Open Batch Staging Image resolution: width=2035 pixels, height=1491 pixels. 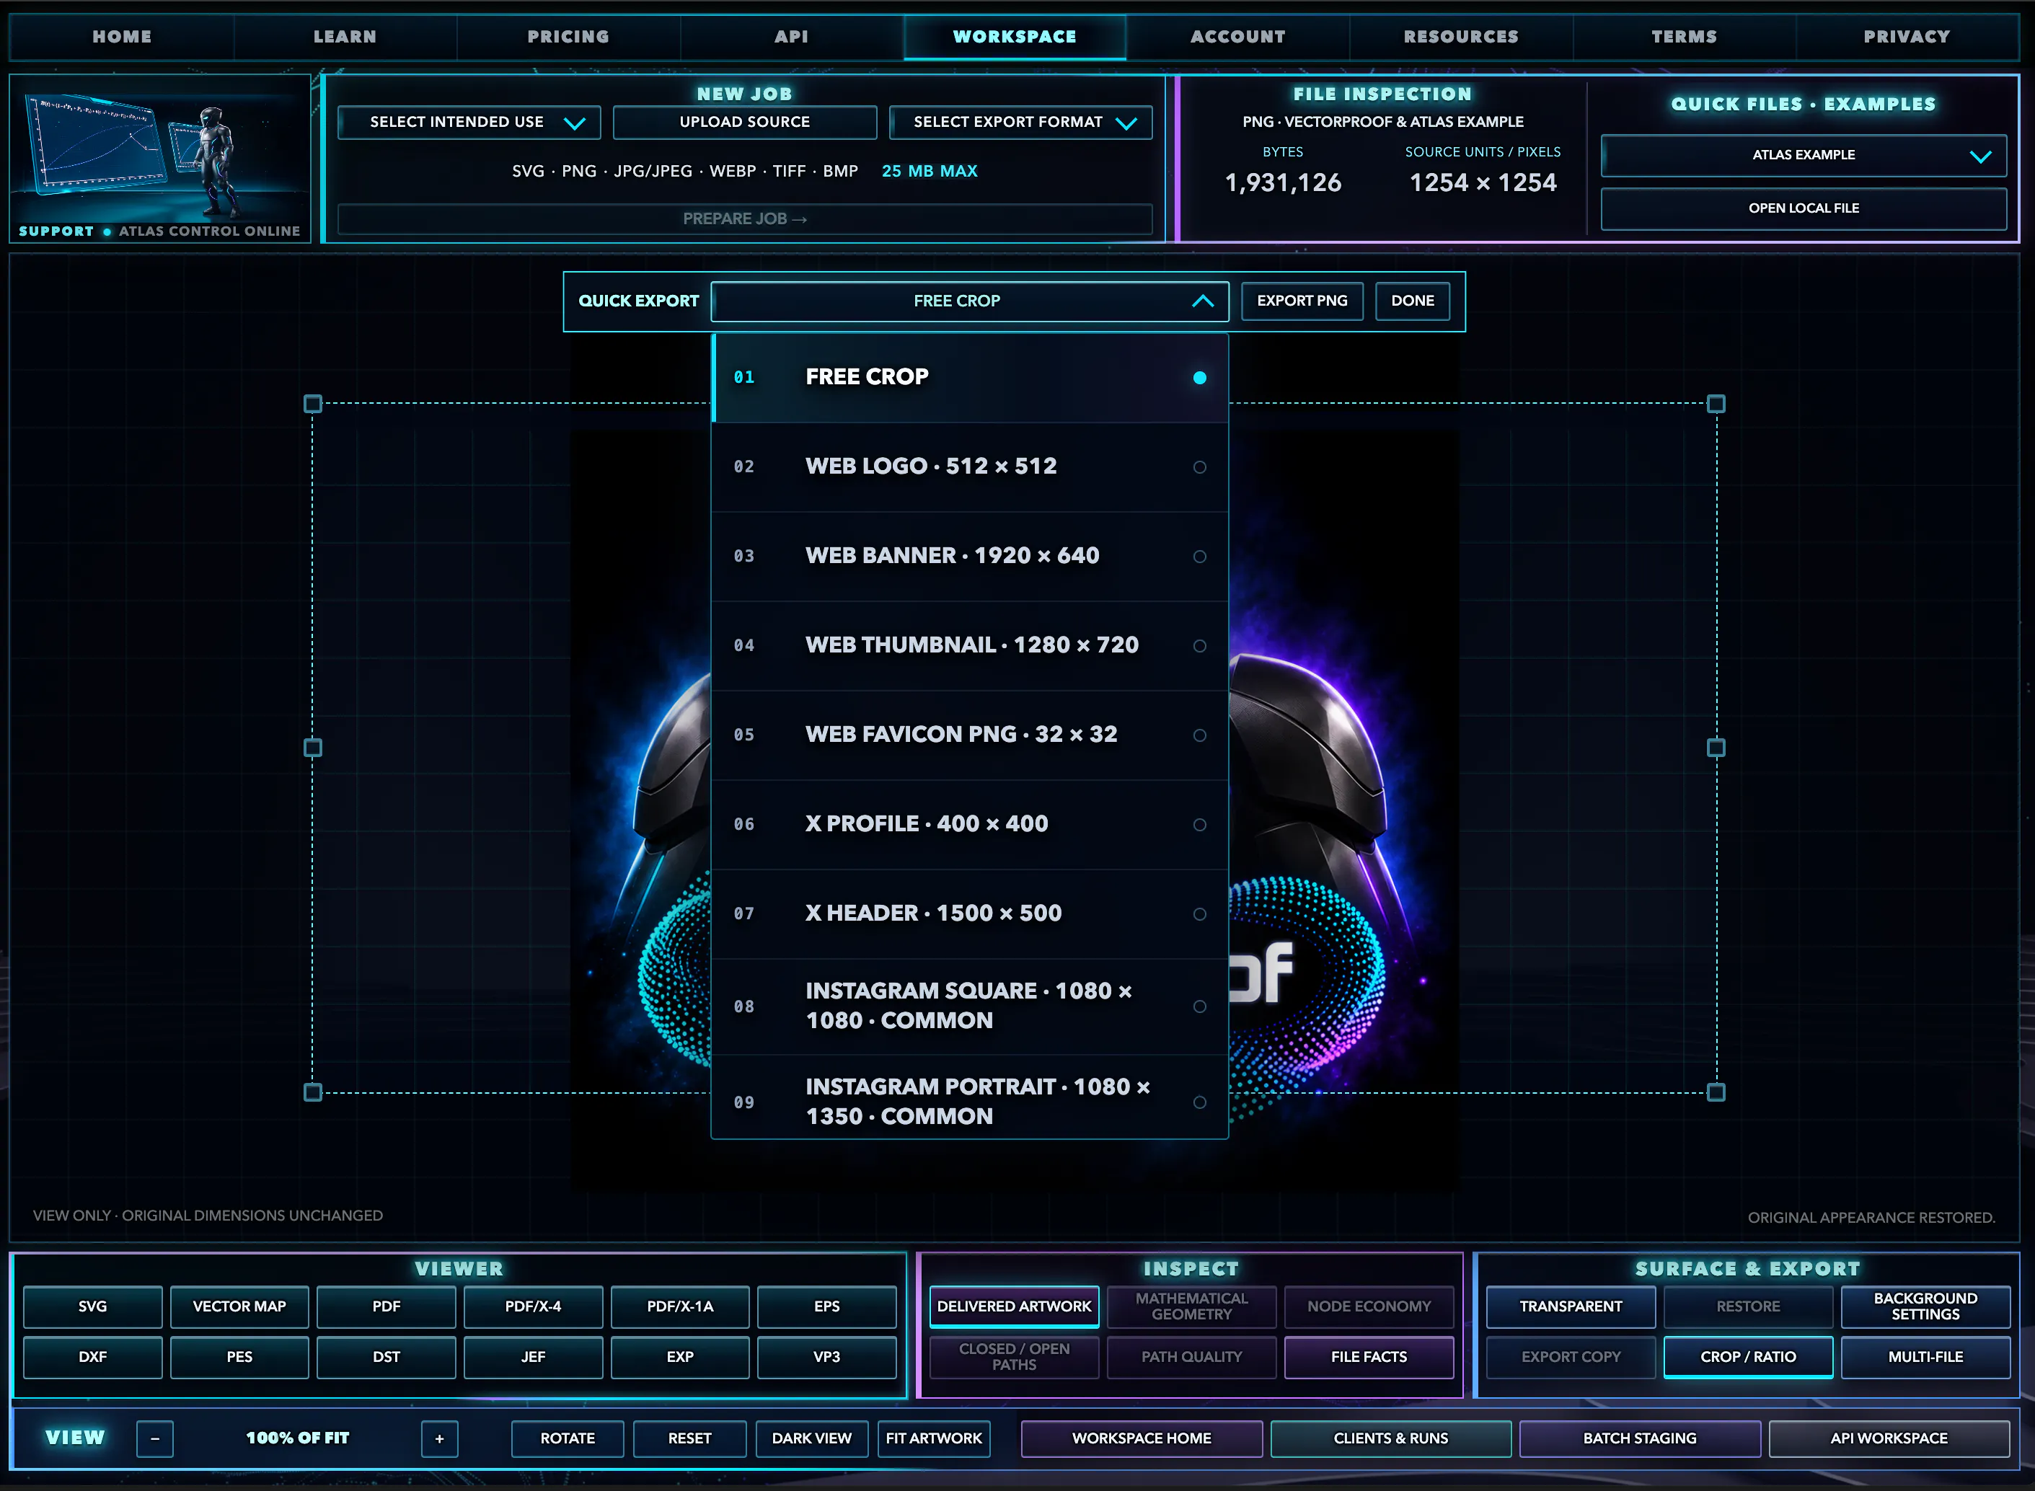tap(1640, 1438)
